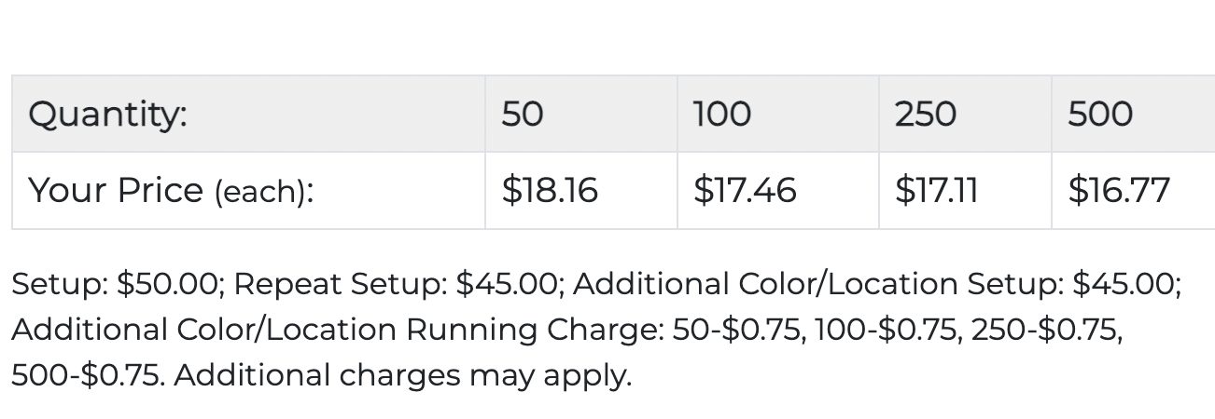
Task: Pick the $17.46 price cell
Action: tap(778, 190)
